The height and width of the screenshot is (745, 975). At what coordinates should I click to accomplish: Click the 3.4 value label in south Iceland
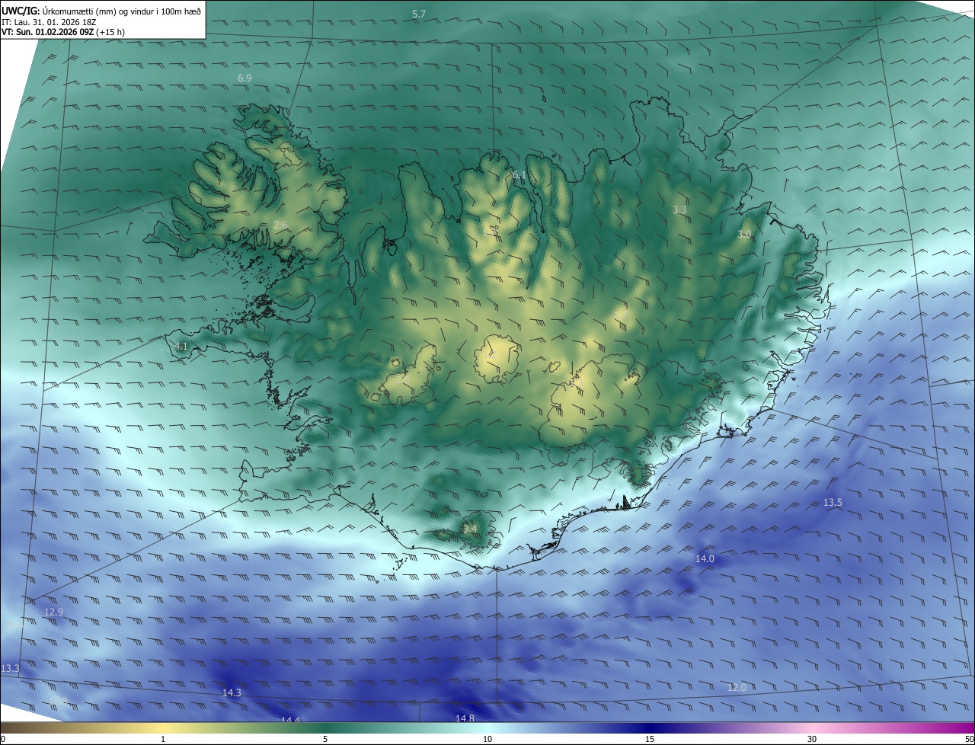(x=470, y=529)
